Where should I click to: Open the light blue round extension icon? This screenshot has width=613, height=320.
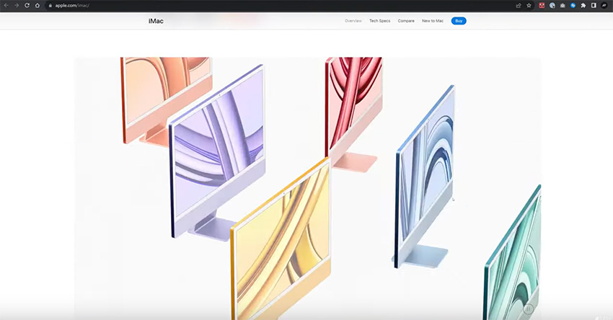point(552,6)
